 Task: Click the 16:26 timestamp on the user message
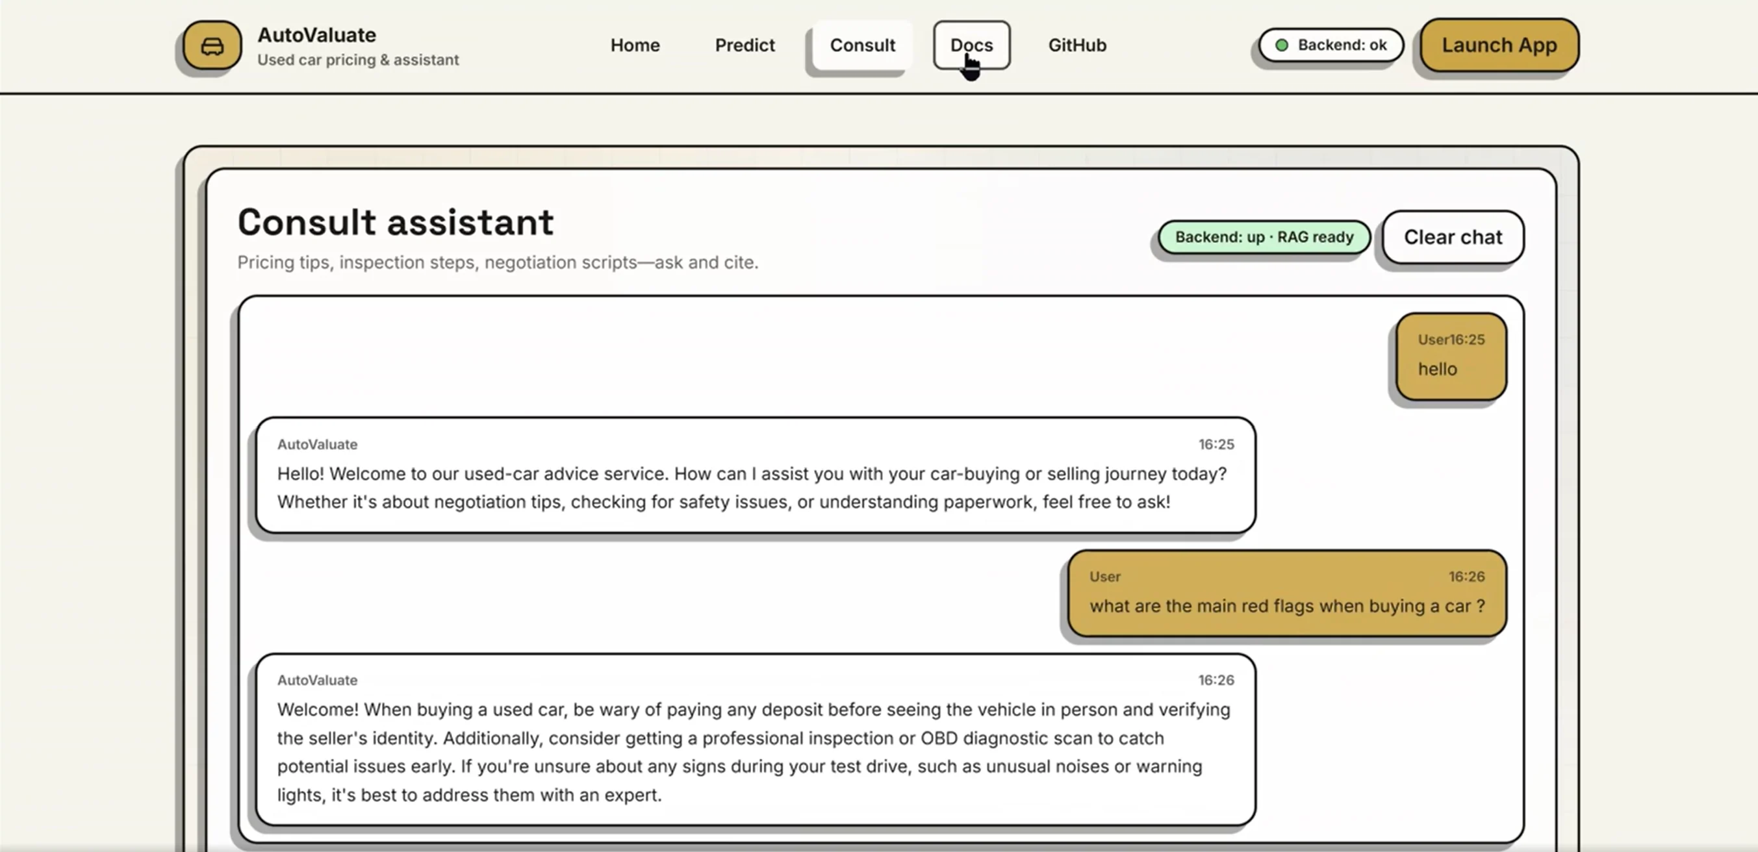1466,577
